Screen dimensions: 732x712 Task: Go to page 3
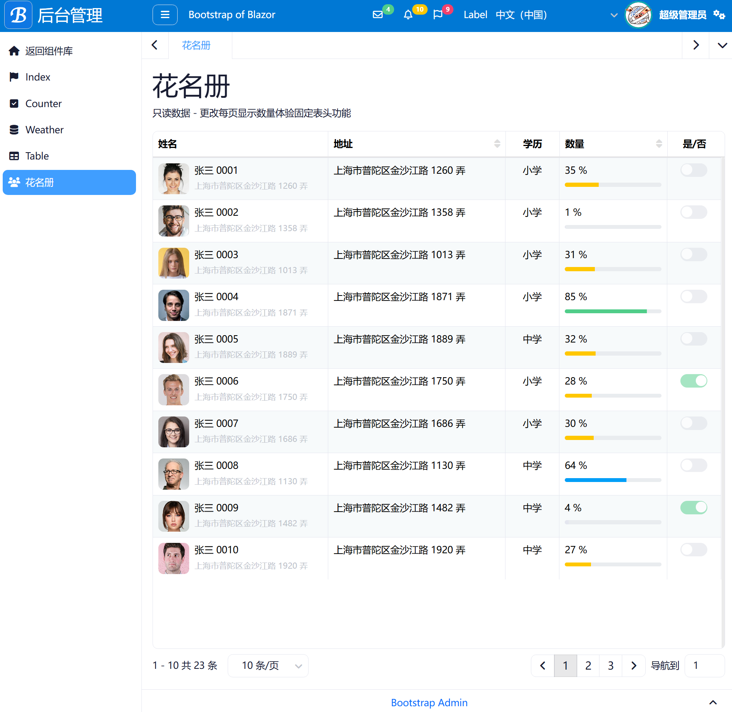coord(611,665)
